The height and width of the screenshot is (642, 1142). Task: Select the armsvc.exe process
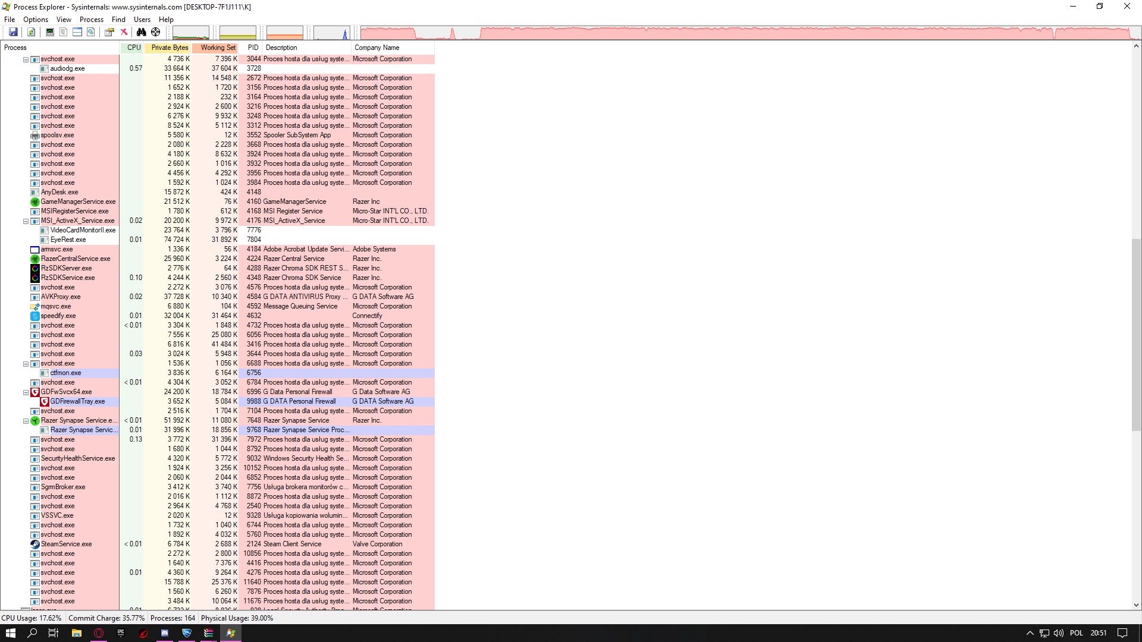pos(57,249)
